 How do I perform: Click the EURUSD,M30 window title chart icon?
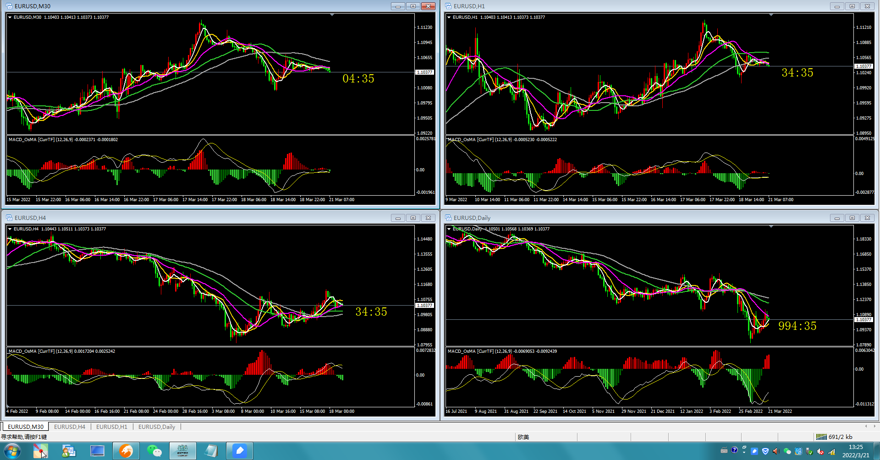(x=9, y=6)
